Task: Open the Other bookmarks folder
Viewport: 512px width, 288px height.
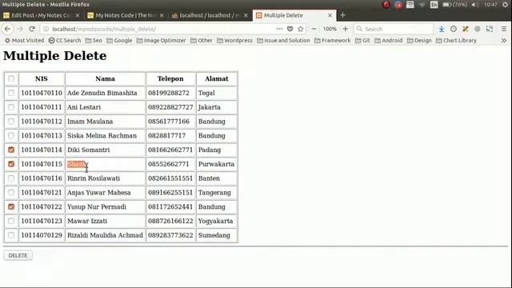Action: (202, 41)
